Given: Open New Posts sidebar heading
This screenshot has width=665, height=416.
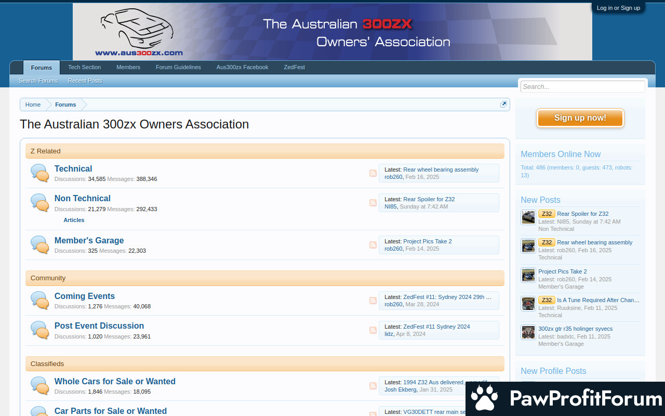Looking at the screenshot, I should pos(540,200).
